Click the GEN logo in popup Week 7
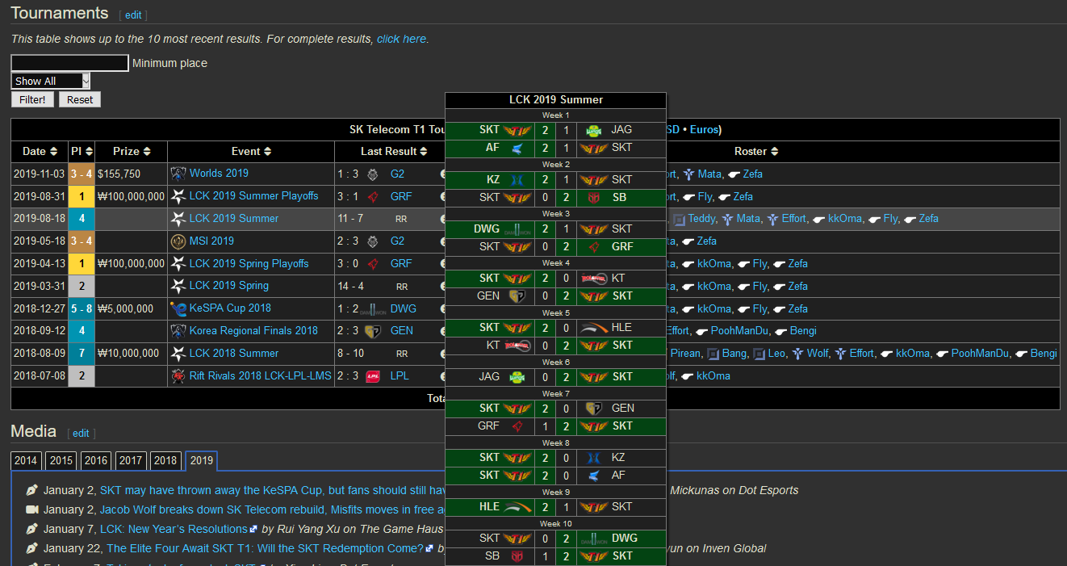 594,409
